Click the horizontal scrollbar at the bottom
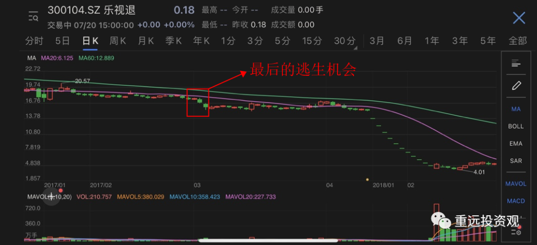This screenshot has width=537, height=245. point(268,240)
